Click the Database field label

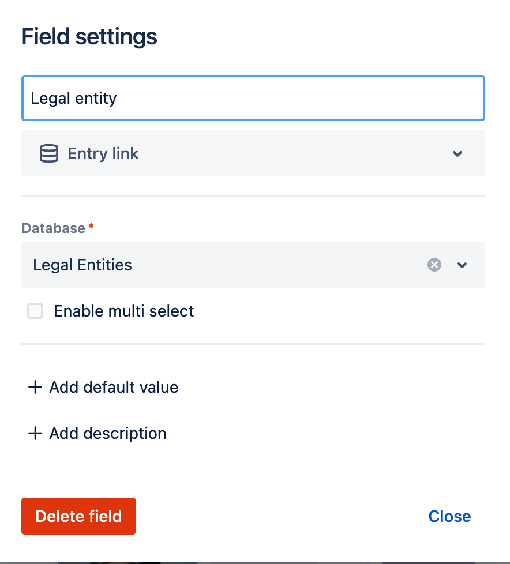click(53, 228)
